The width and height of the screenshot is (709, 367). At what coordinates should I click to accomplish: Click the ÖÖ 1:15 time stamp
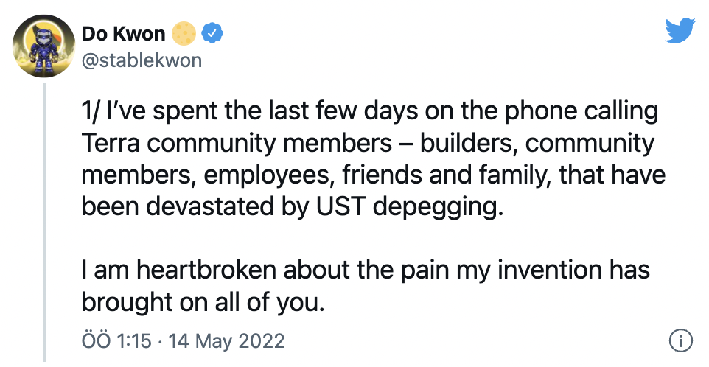(116, 340)
